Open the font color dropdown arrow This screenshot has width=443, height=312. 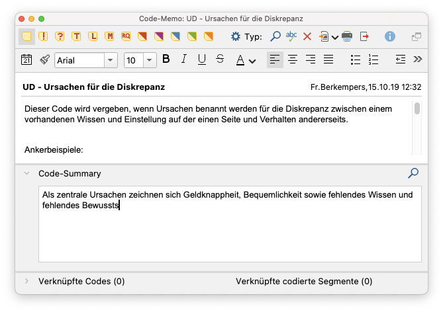pyautogui.click(x=252, y=61)
